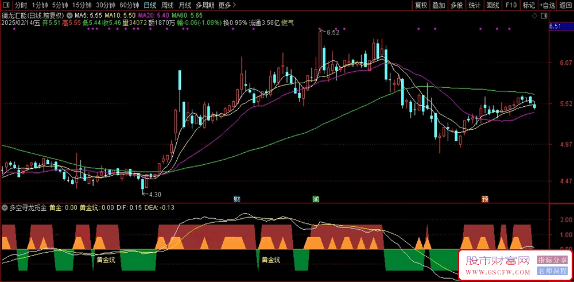Toggle 复权 price adjustment
The height and width of the screenshot is (282, 574).
coord(421,5)
